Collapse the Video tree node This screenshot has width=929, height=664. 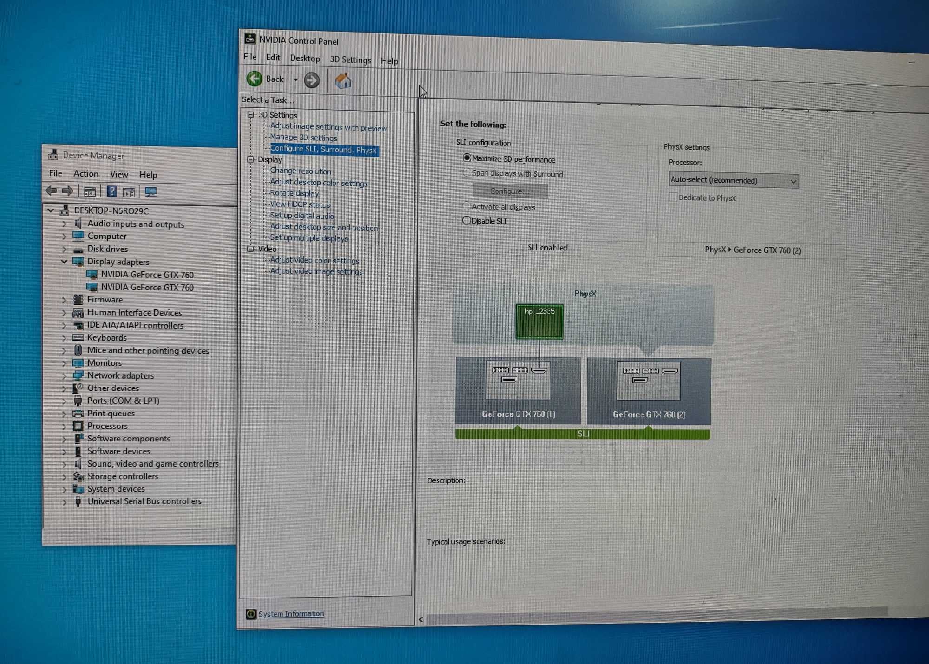pos(251,249)
